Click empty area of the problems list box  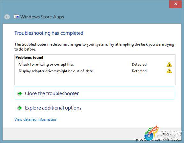[x=95, y=79]
